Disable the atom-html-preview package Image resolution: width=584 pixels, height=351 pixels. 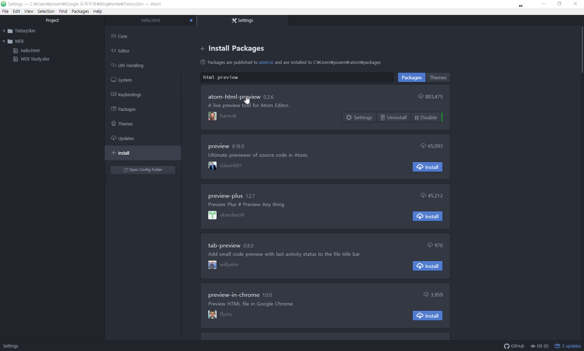(426, 117)
